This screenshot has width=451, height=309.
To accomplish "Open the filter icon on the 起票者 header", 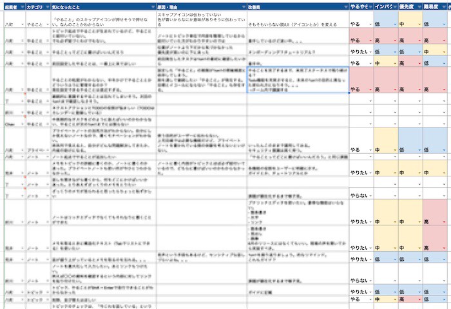I will [x=23, y=7].
